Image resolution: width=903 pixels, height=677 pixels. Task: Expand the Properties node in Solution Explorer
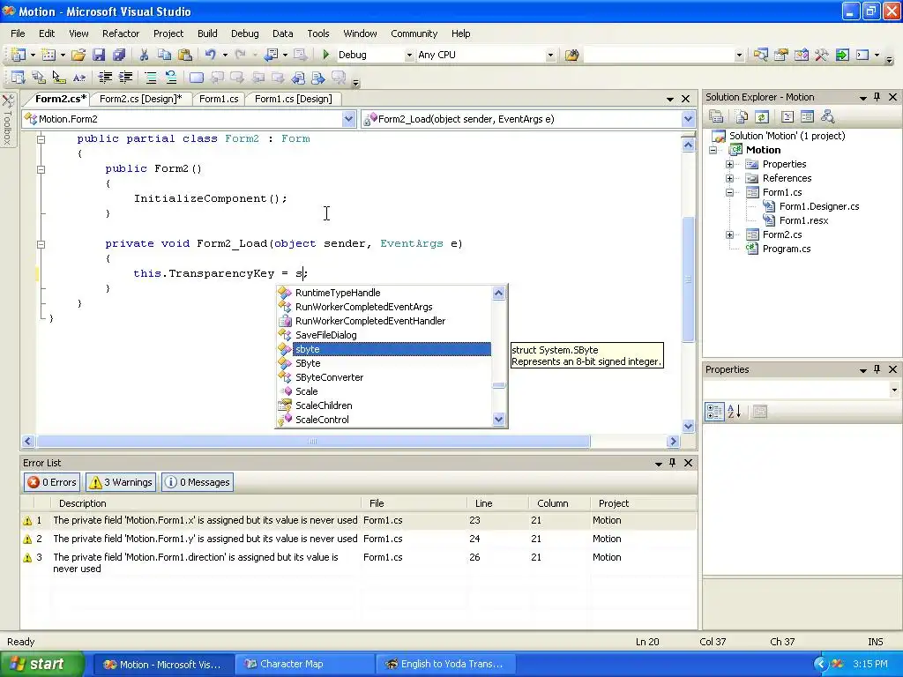click(x=729, y=164)
